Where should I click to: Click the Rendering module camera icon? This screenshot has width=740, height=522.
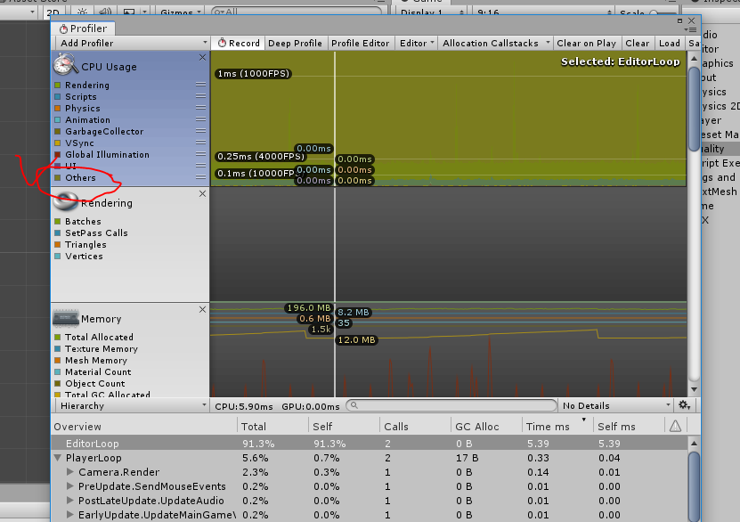click(x=66, y=201)
